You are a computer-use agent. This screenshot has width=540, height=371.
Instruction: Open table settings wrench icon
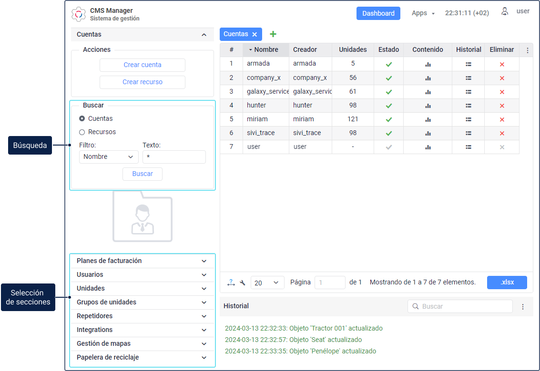tap(242, 283)
